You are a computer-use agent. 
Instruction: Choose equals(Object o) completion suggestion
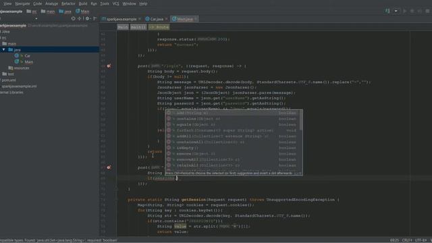click(x=232, y=124)
